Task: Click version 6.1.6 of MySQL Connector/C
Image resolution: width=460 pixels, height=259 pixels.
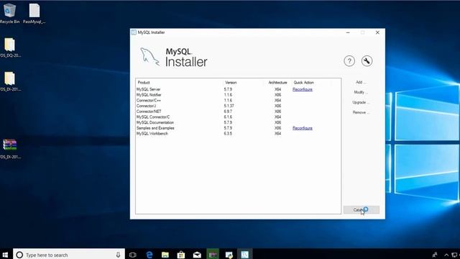Action: 228,117
